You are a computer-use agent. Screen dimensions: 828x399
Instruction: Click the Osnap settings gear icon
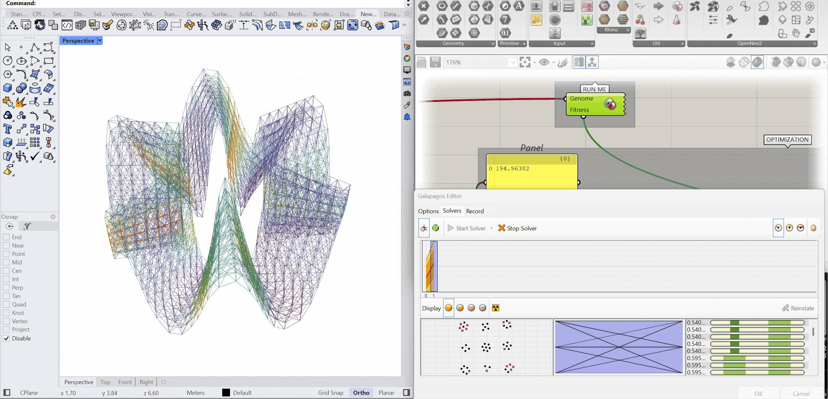point(53,216)
